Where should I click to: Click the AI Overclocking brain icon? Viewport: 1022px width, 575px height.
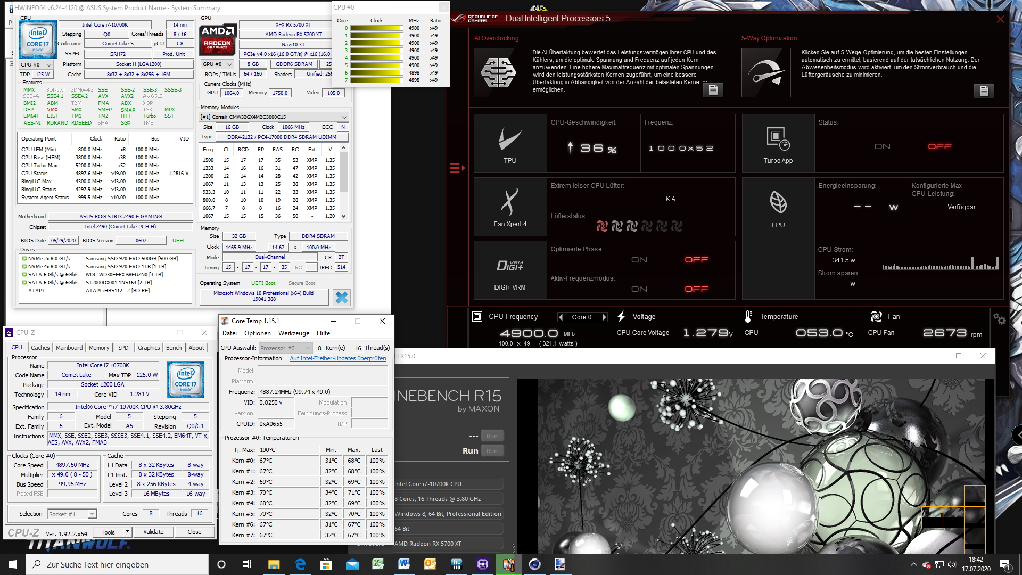498,72
